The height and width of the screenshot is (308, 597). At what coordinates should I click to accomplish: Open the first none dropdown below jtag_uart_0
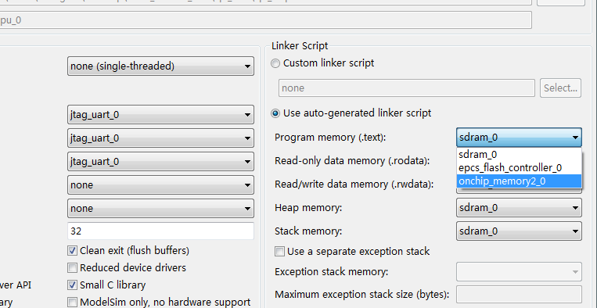[x=160, y=185]
